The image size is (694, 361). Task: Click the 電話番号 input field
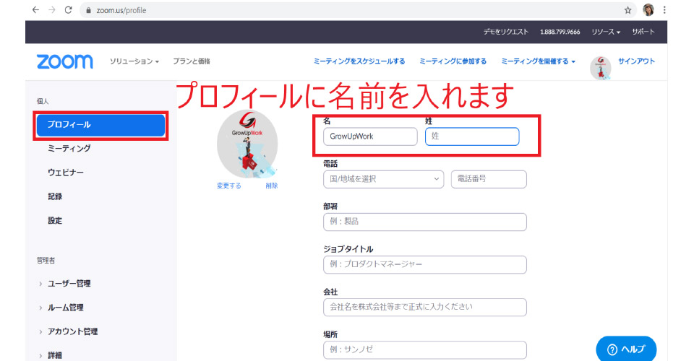pos(489,179)
